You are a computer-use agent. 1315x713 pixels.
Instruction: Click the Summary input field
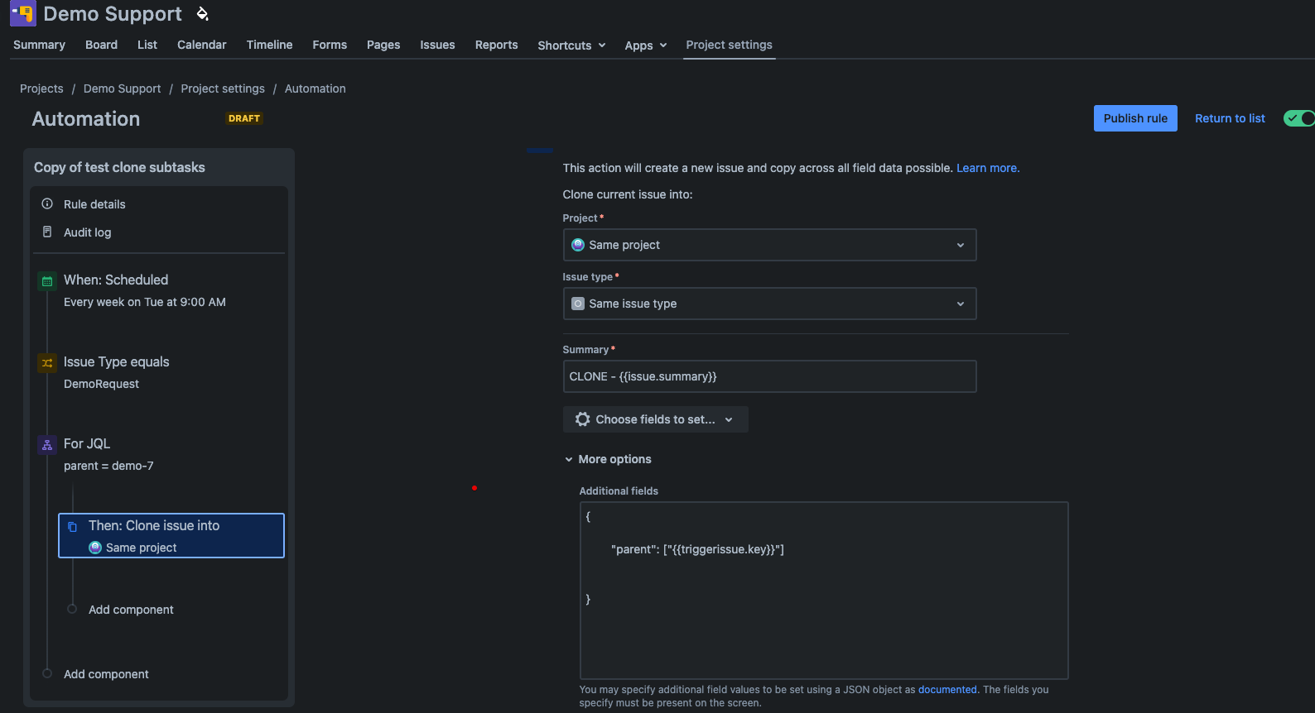coord(769,376)
